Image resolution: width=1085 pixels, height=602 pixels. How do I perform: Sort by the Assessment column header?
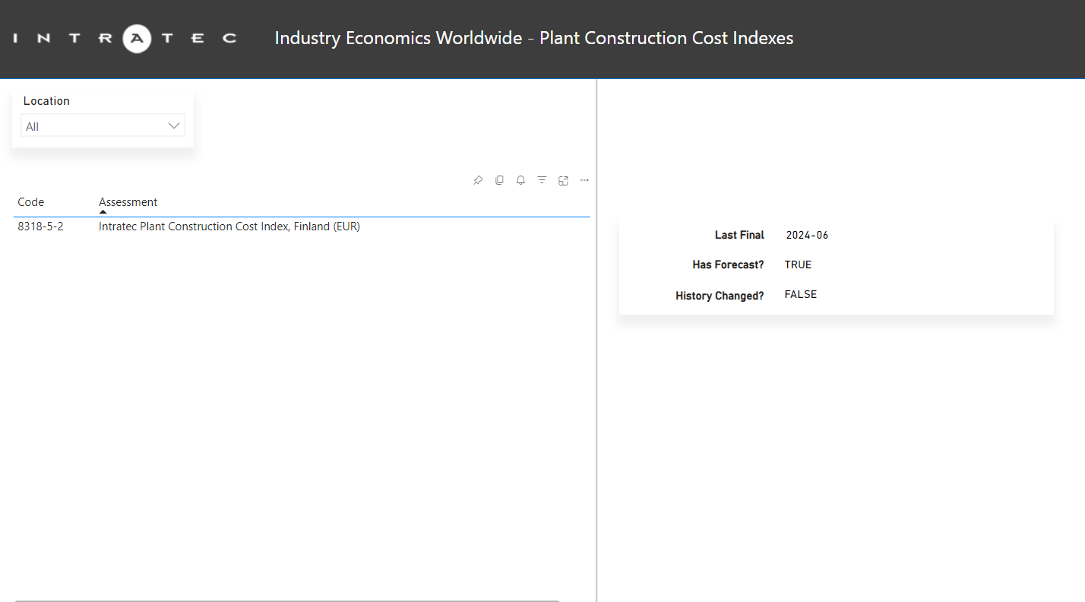point(128,202)
